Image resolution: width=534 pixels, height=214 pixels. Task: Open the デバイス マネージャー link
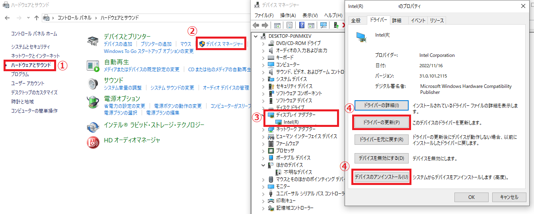pos(224,44)
